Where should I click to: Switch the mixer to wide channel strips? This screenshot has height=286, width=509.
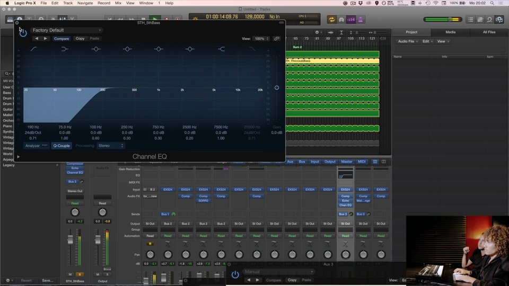click(x=383, y=162)
